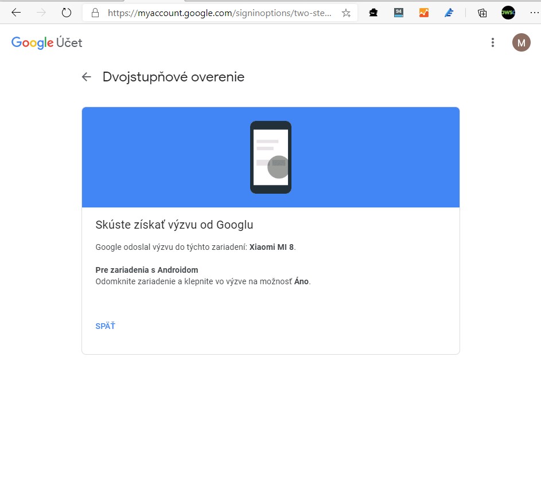
Task: Click the browser forward arrow
Action: pyautogui.click(x=41, y=13)
